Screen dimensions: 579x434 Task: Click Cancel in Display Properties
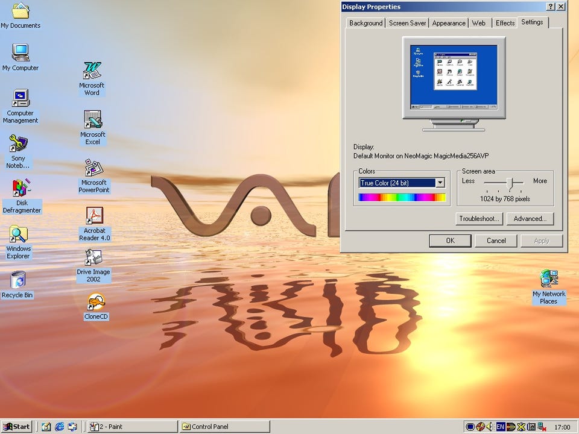496,241
